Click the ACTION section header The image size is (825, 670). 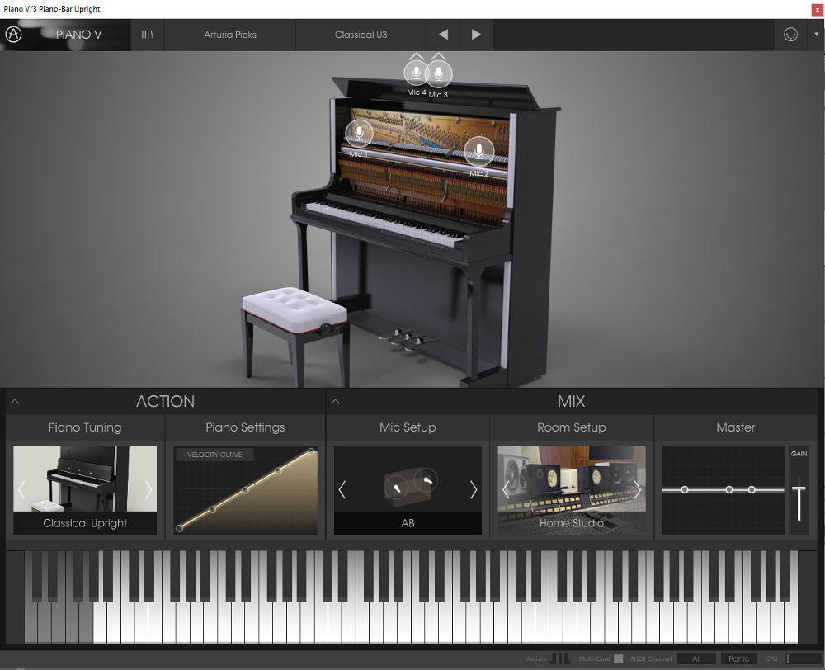(165, 402)
